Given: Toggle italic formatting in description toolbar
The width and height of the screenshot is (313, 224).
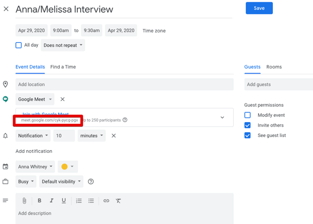Looking at the screenshot, I should coord(51,201).
